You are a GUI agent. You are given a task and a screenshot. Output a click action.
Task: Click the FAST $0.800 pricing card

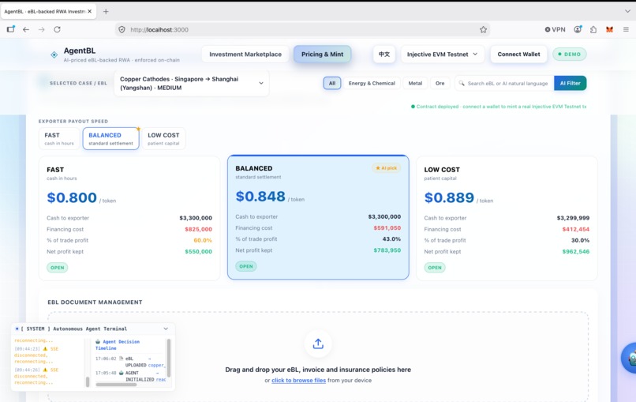coord(129,219)
